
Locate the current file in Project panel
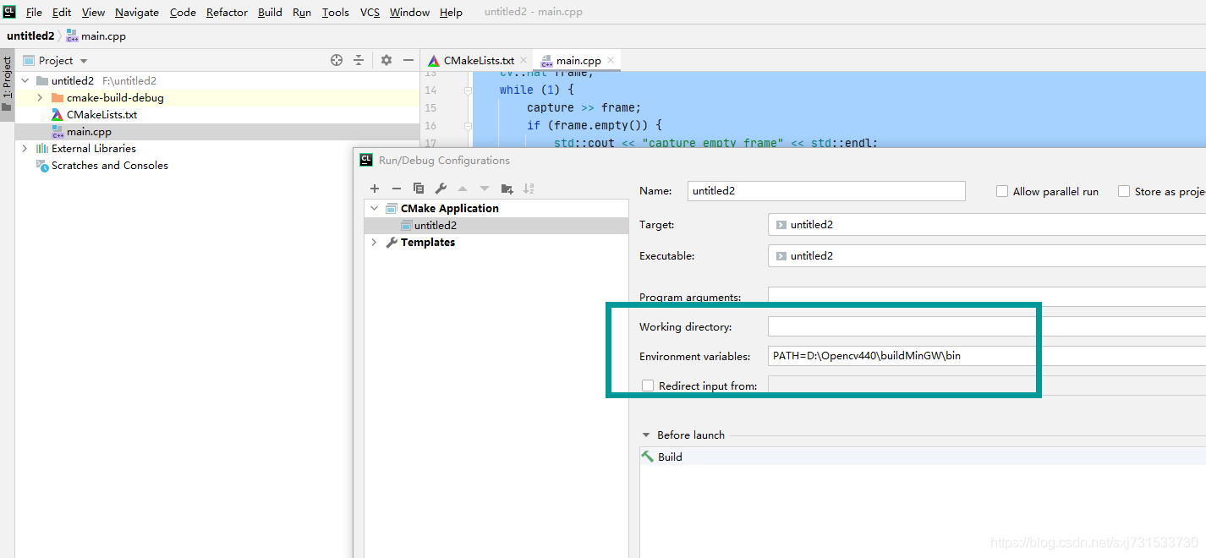337,60
